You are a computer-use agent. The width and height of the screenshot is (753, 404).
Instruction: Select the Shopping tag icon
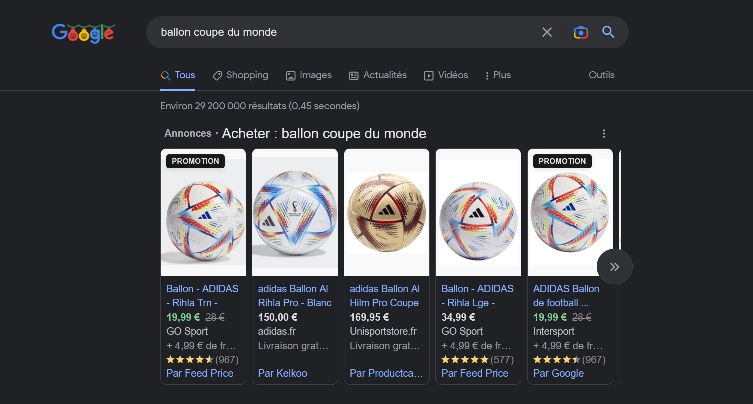point(217,75)
